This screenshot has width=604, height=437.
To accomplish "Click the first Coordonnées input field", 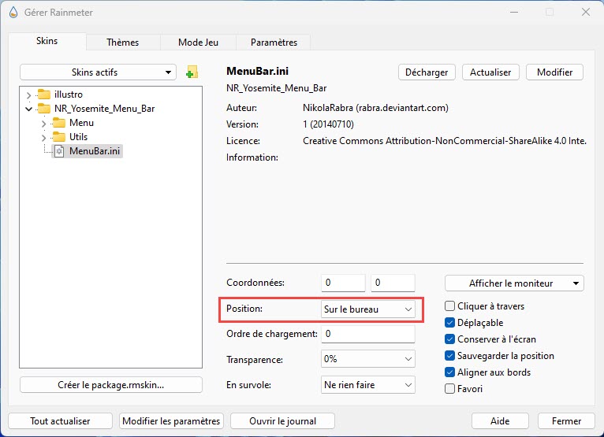I will 343,283.
